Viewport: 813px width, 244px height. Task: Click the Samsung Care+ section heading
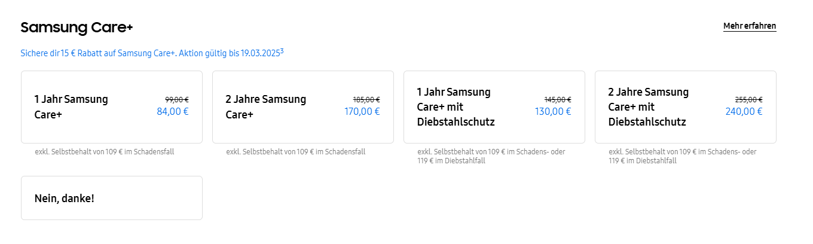[x=77, y=28]
